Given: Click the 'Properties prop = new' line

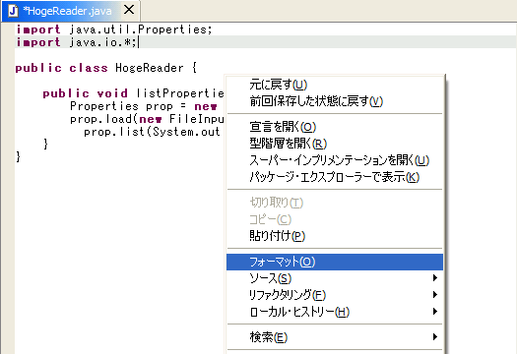Looking at the screenshot, I should click(144, 106).
